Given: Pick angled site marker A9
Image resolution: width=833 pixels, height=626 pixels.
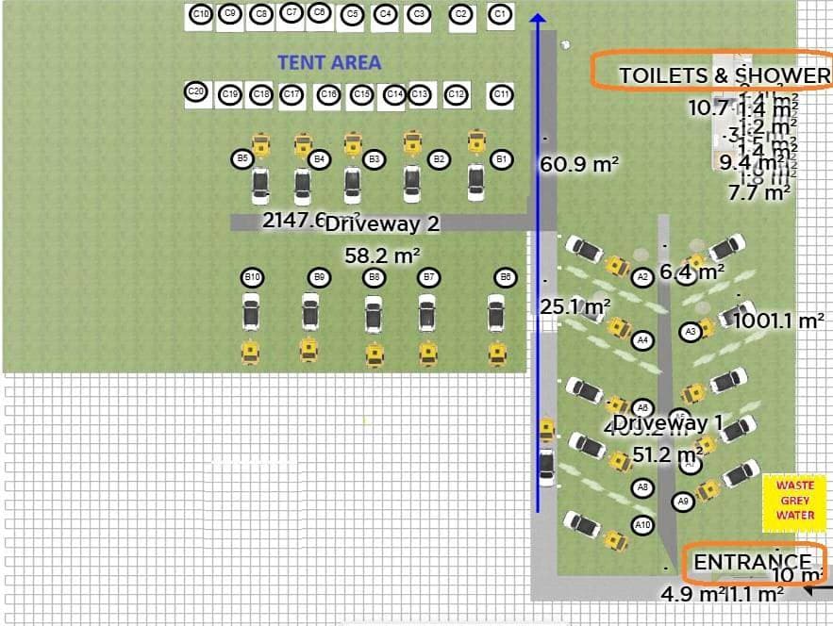Looking at the screenshot, I should pos(683,502).
